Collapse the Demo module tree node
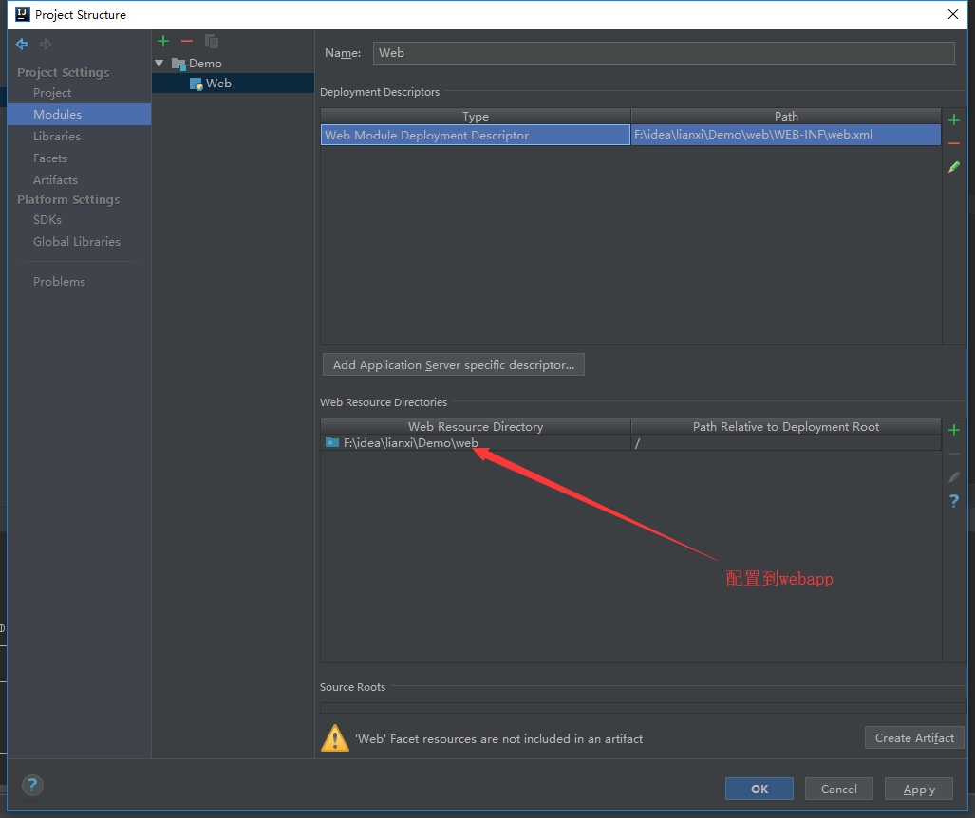Image resolution: width=975 pixels, height=818 pixels. click(159, 64)
